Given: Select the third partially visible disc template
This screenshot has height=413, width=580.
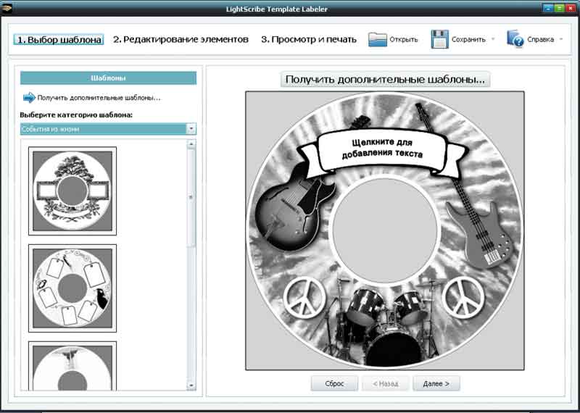Looking at the screenshot, I should 72,367.
